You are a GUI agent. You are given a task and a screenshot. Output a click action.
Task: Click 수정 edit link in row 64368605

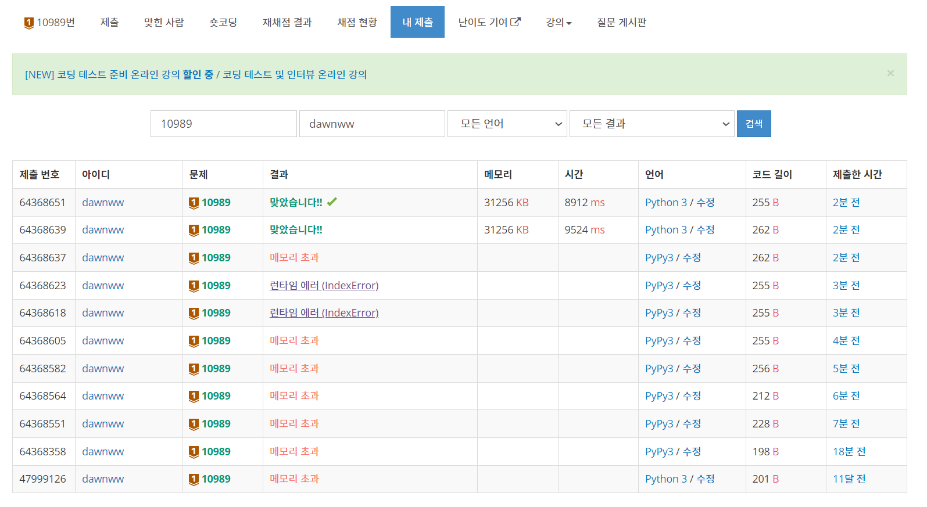pyautogui.click(x=692, y=341)
